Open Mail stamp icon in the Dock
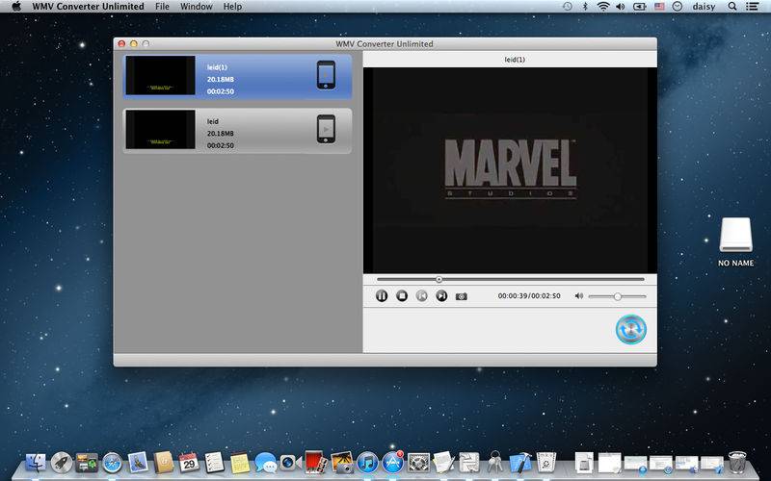The image size is (771, 481). click(x=138, y=463)
